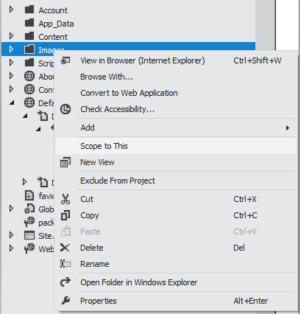Expand the Content folder arrow

click(x=11, y=36)
